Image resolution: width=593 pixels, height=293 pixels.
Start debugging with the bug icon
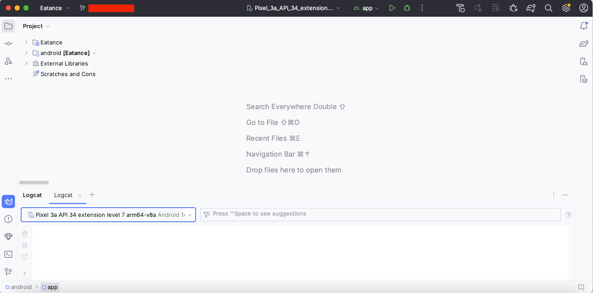(407, 7)
